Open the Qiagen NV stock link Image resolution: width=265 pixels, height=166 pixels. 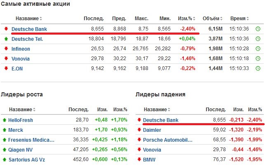tap(20, 150)
